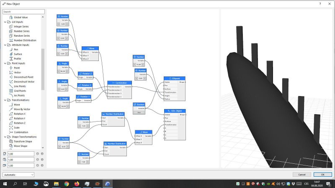Click the Cancel button
The height and width of the screenshot is (188, 335).
(x=301, y=175)
